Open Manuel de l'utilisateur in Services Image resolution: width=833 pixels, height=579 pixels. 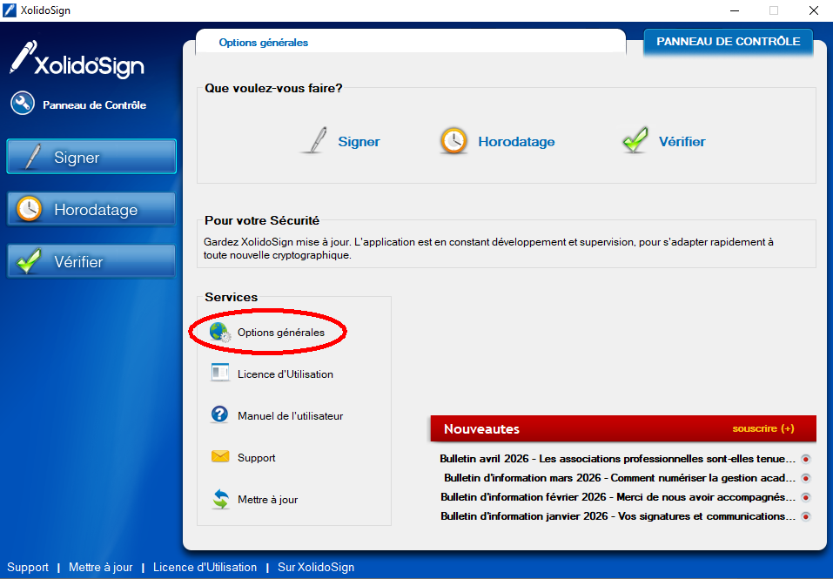point(290,416)
